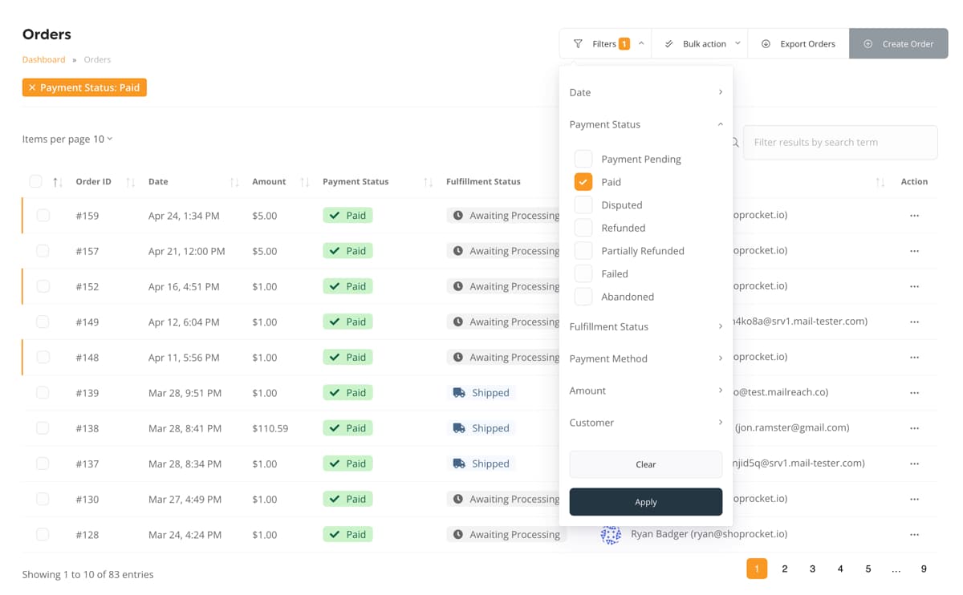Click the Export Orders download icon
This screenshot has width=963, height=595.
[766, 44]
